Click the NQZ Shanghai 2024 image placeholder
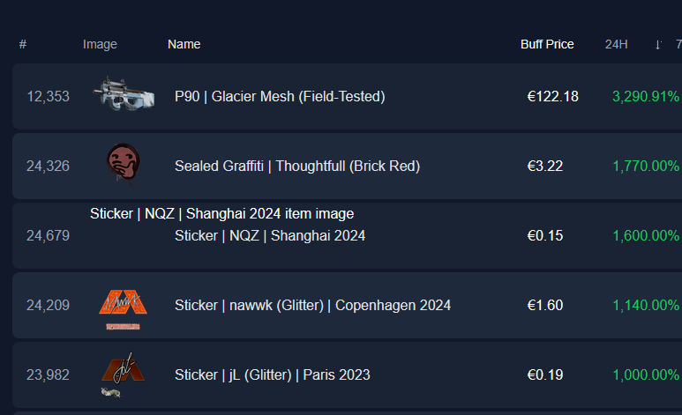The image size is (682, 415). (221, 214)
